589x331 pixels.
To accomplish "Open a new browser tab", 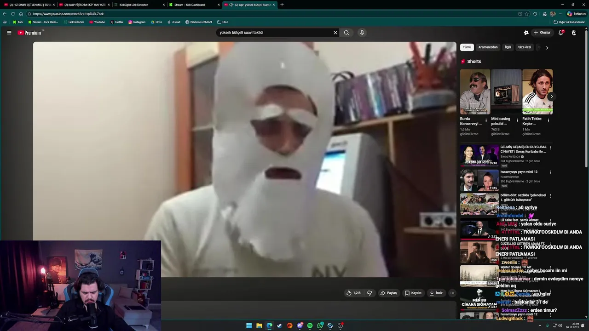I will pos(282,5).
